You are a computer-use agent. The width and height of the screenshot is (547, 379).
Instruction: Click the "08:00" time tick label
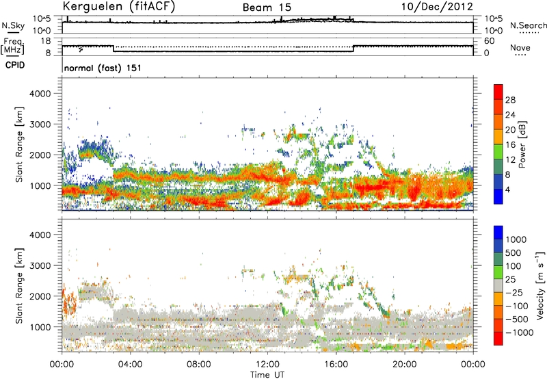[199, 365]
